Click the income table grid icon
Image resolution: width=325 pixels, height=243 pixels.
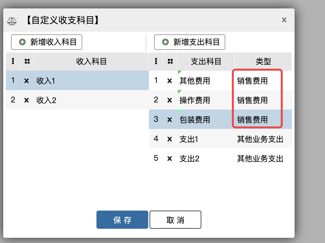click(x=27, y=61)
